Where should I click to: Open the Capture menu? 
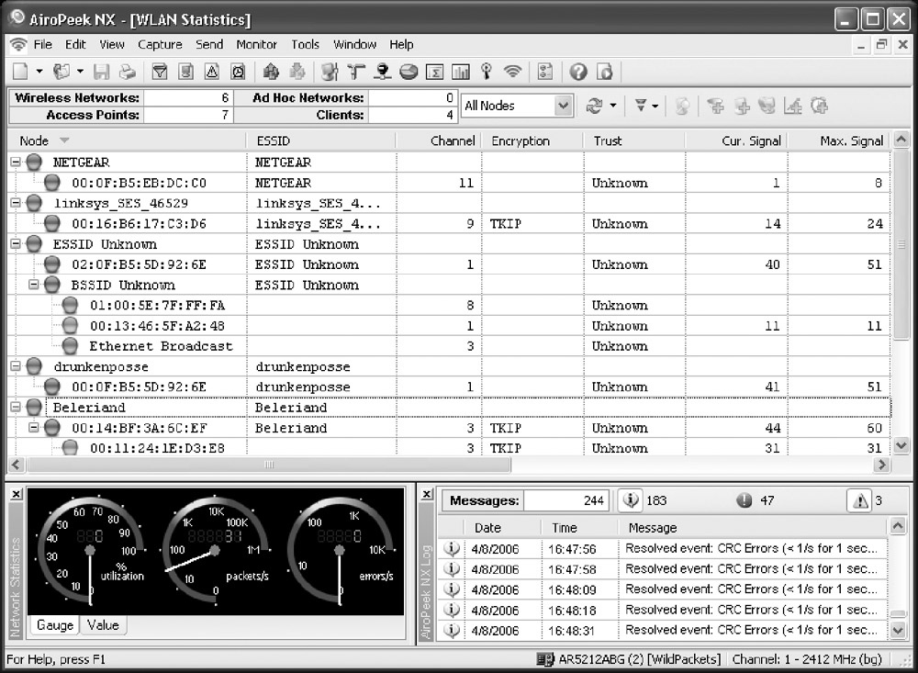(x=160, y=44)
